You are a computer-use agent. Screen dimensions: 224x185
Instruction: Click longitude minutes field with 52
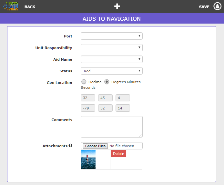(105, 108)
